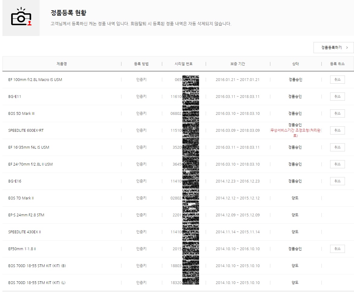Cancel EF 100mm f/2.8L Macro registration

(337, 80)
